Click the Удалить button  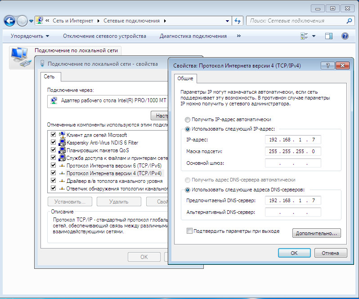coord(119,202)
